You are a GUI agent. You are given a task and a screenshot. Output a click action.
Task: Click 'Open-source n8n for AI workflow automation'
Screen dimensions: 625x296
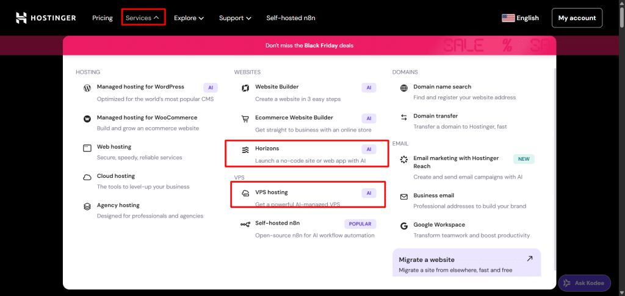tap(315, 235)
